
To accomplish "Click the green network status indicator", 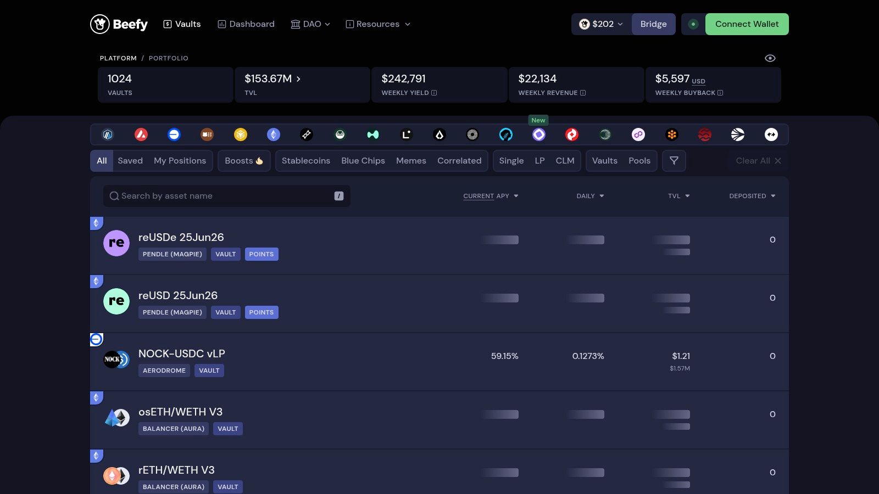I will point(693,24).
